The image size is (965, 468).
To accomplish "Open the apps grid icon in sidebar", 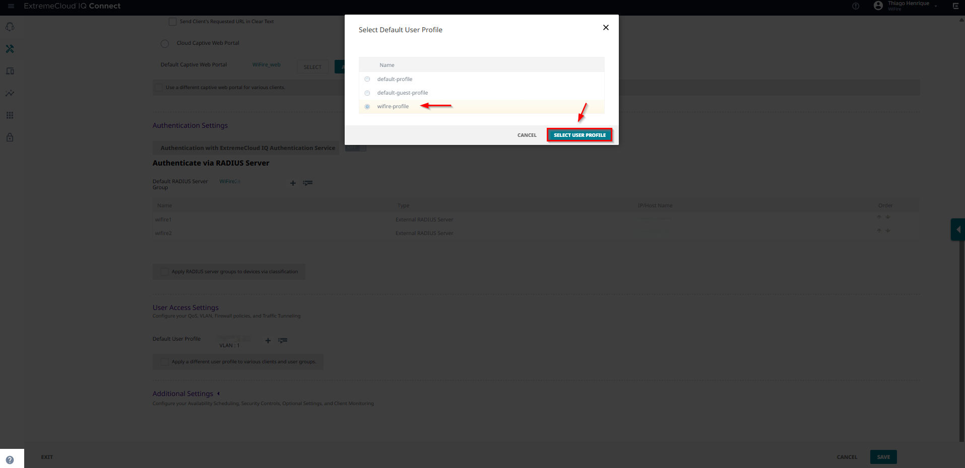I will 10,115.
